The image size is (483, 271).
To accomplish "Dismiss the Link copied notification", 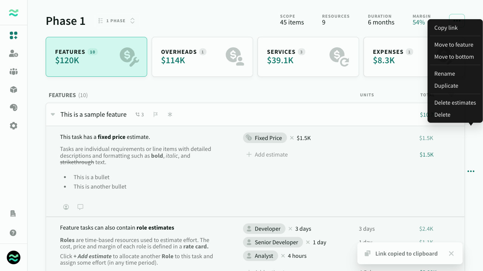I will pyautogui.click(x=451, y=254).
